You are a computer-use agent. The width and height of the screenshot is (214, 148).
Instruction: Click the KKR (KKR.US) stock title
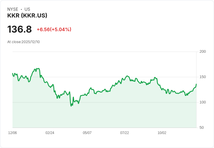coord(27,15)
